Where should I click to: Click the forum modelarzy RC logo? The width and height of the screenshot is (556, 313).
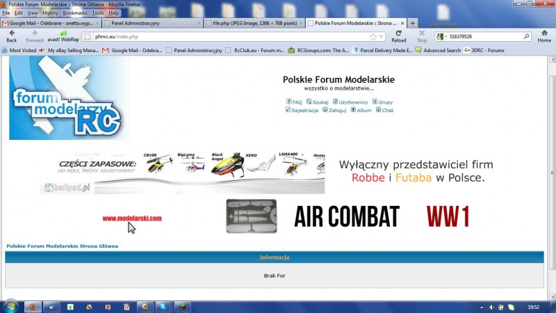pos(69,98)
